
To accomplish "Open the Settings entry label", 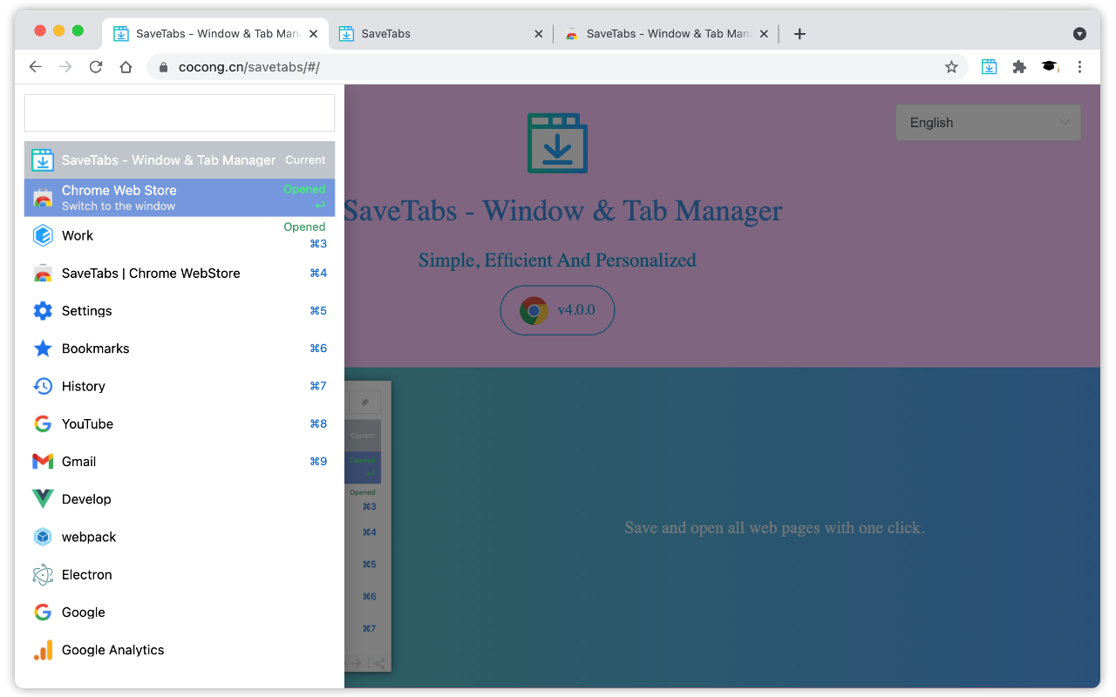I will 87,311.
